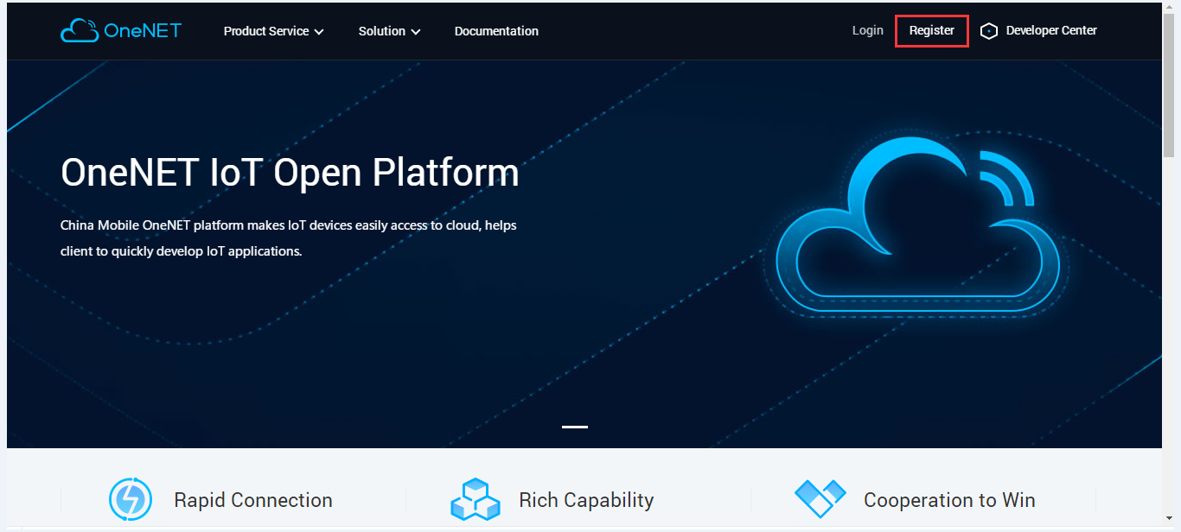
Task: Click the Login link
Action: [867, 30]
